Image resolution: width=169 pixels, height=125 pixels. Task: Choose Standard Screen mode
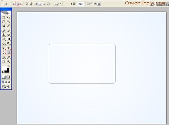pyautogui.click(x=3, y=82)
